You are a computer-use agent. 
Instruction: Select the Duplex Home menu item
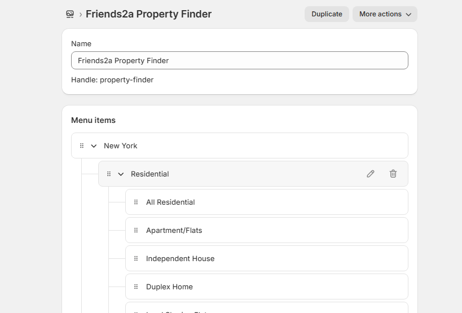coord(169,286)
